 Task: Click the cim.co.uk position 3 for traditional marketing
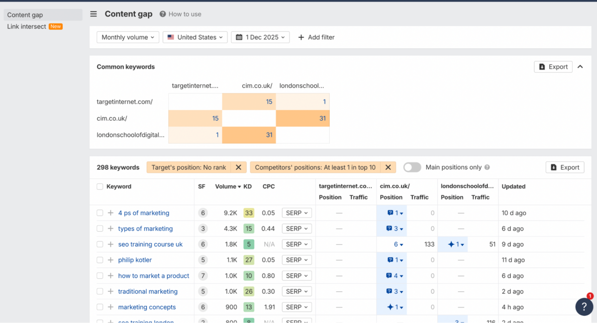tap(395, 291)
